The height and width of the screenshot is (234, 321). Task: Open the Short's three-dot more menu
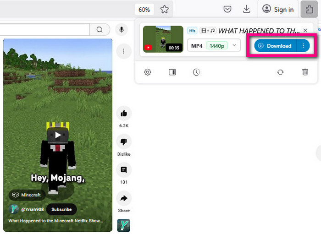[x=124, y=51]
